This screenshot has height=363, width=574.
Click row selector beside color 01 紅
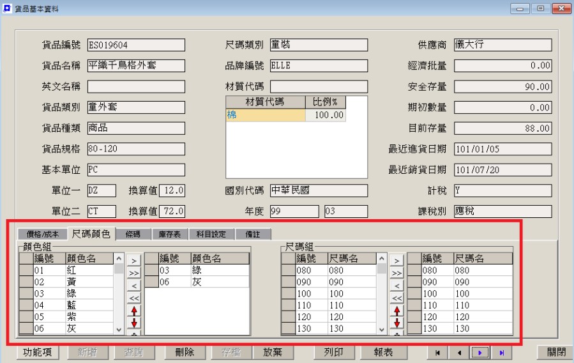click(26, 270)
